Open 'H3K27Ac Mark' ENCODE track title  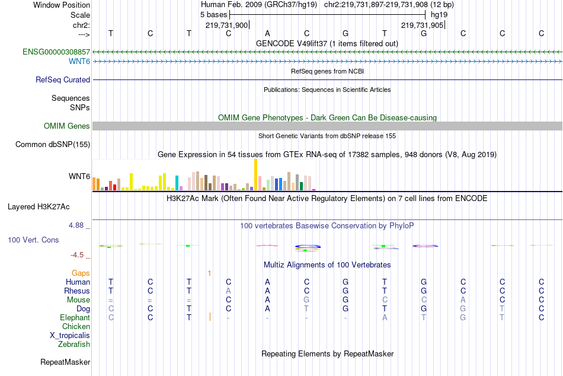[x=327, y=199]
